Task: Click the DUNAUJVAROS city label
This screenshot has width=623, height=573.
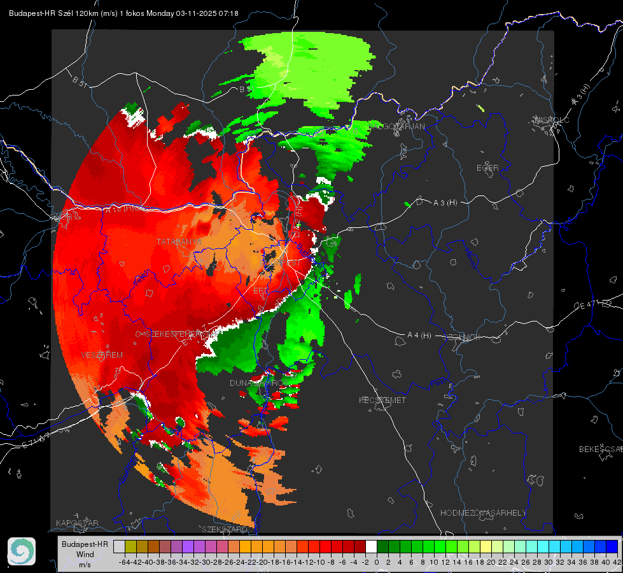Action: [x=258, y=383]
